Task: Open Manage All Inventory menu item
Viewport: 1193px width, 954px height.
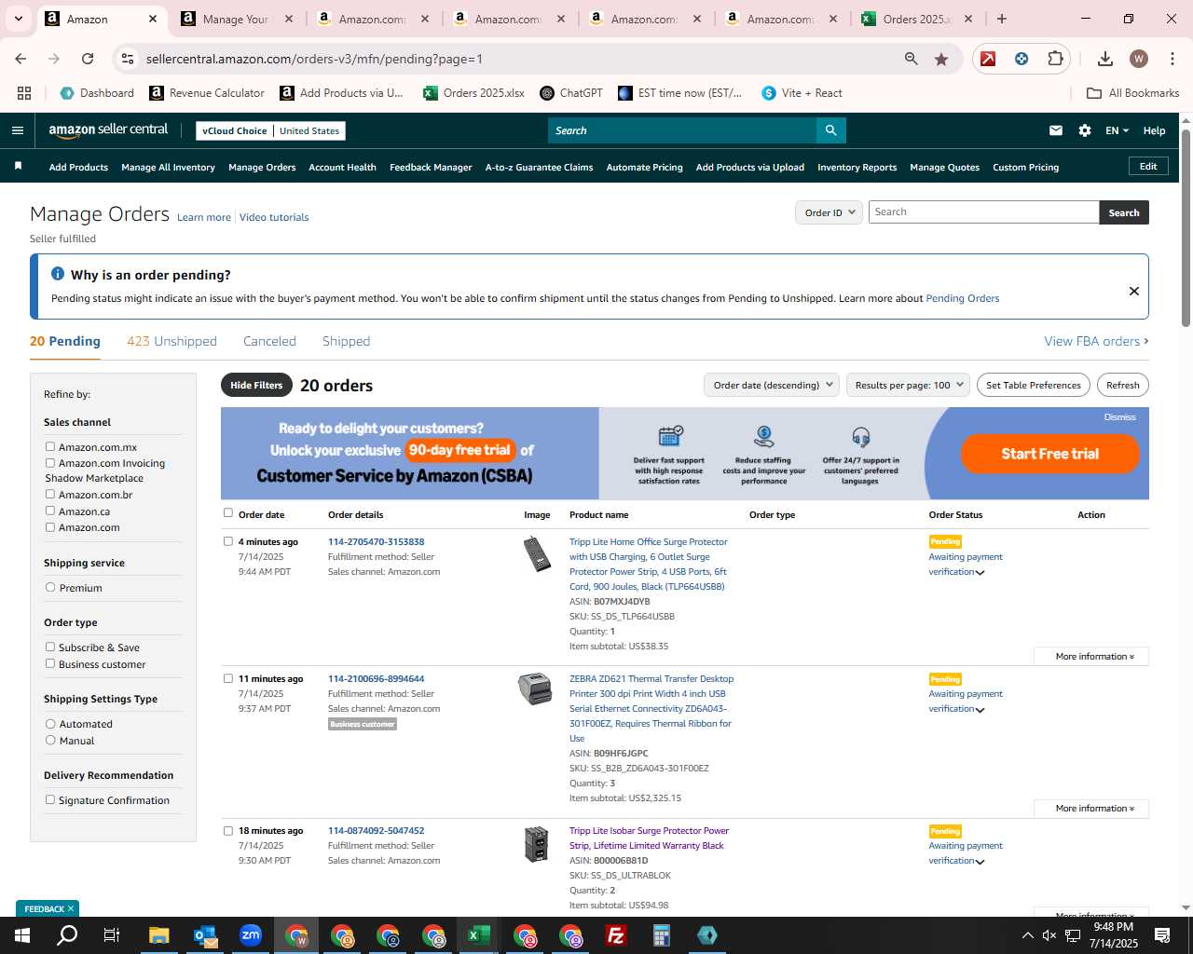Action: [x=168, y=167]
